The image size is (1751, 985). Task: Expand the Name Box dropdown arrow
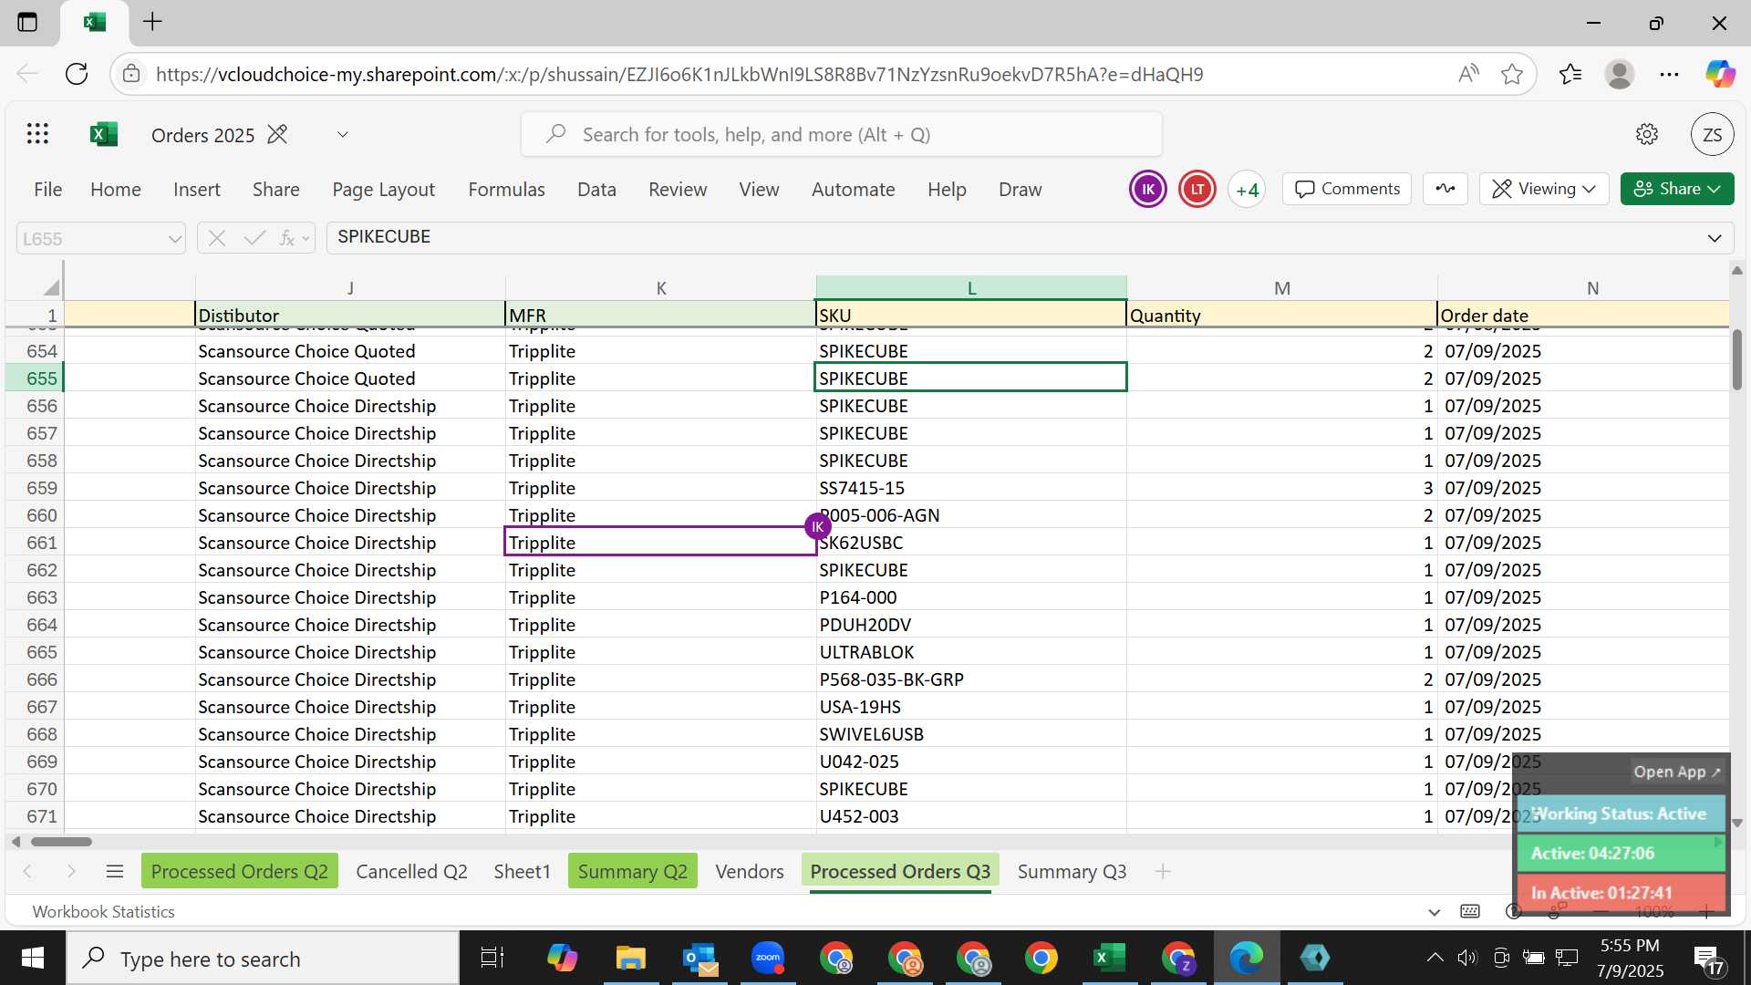click(174, 239)
